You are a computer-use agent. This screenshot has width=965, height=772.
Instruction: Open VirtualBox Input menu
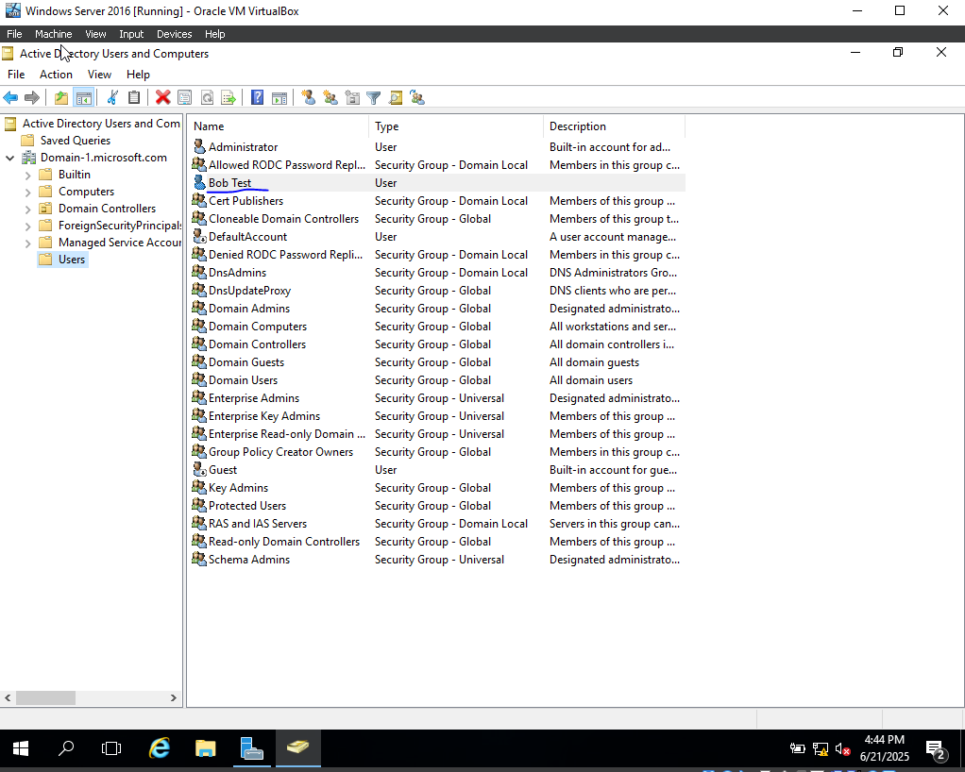pos(131,34)
